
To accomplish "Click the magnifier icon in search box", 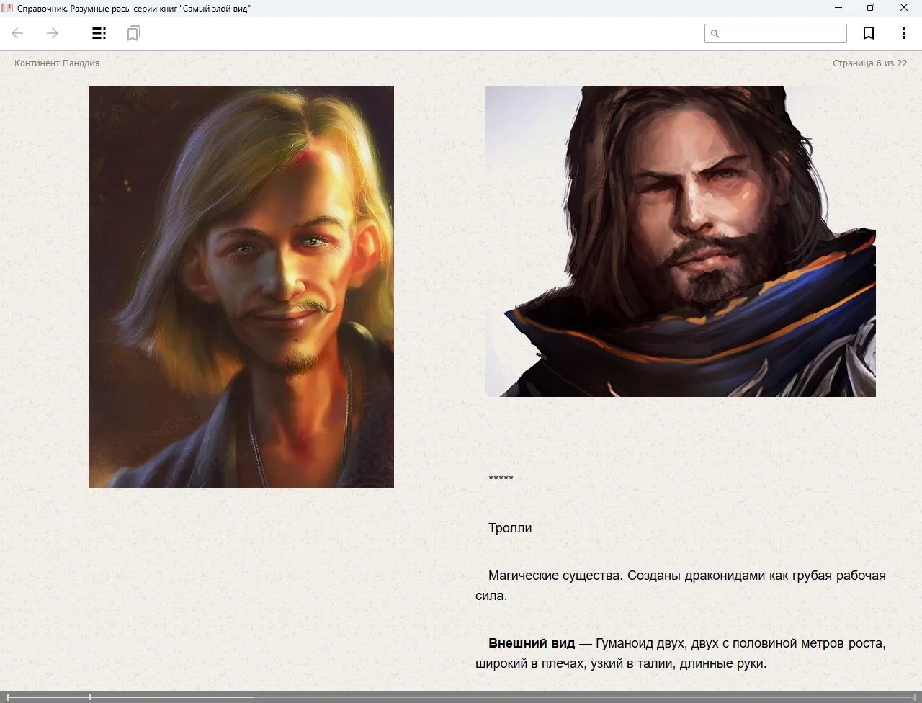I will pyautogui.click(x=715, y=34).
